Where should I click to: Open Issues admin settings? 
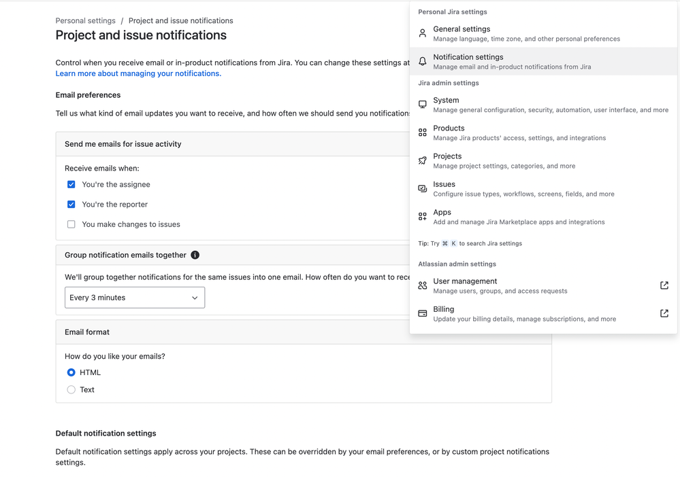pos(543,189)
